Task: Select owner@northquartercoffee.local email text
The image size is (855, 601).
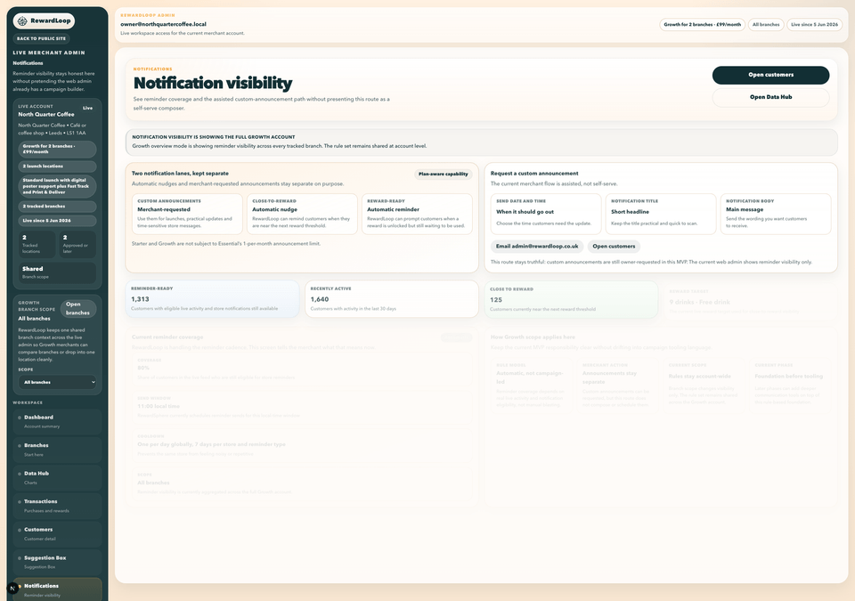Action: click(x=164, y=24)
